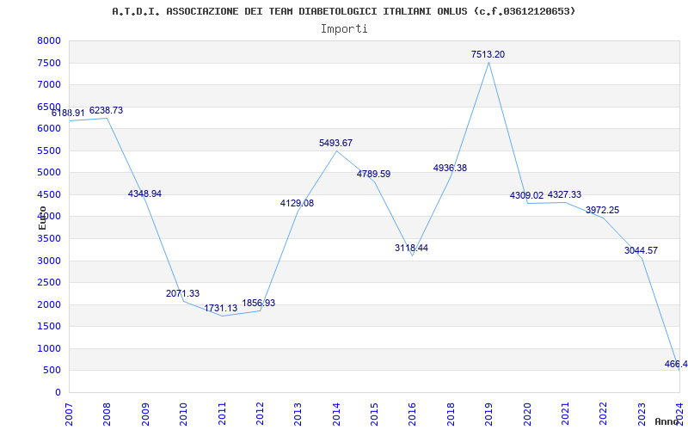Select the x-axis year 2018
The width and height of the screenshot is (688, 430).
[x=451, y=415]
